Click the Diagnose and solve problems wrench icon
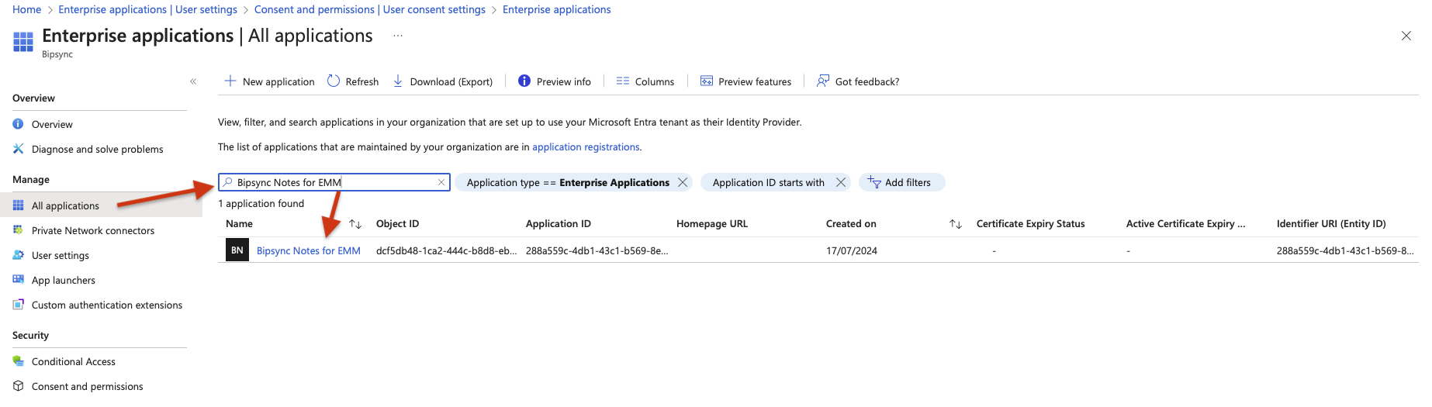The width and height of the screenshot is (1432, 407). (x=18, y=149)
